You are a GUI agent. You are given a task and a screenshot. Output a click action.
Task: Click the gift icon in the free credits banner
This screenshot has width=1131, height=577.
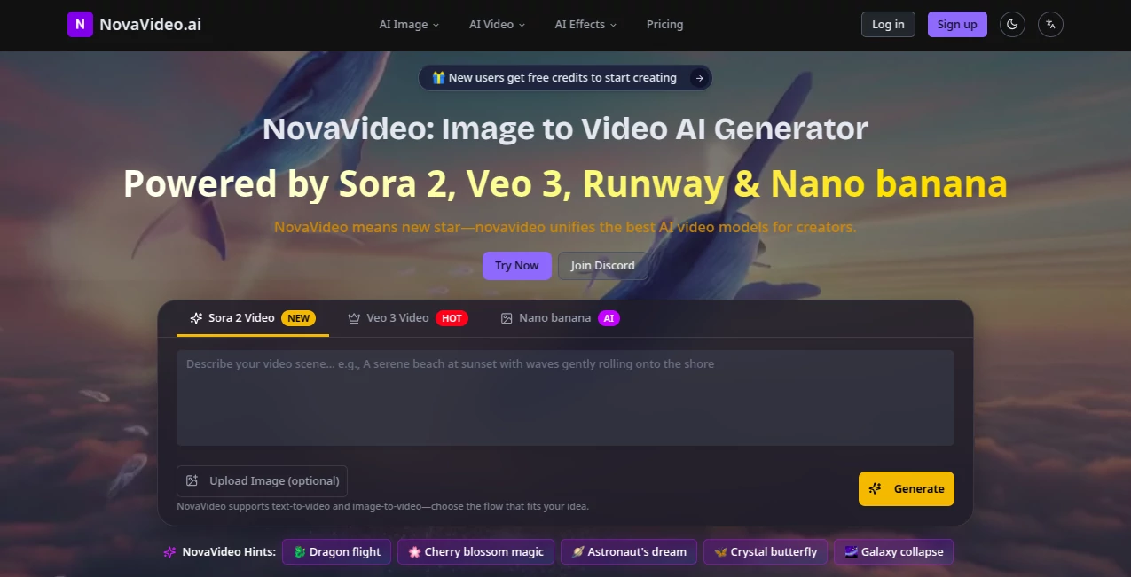[437, 77]
